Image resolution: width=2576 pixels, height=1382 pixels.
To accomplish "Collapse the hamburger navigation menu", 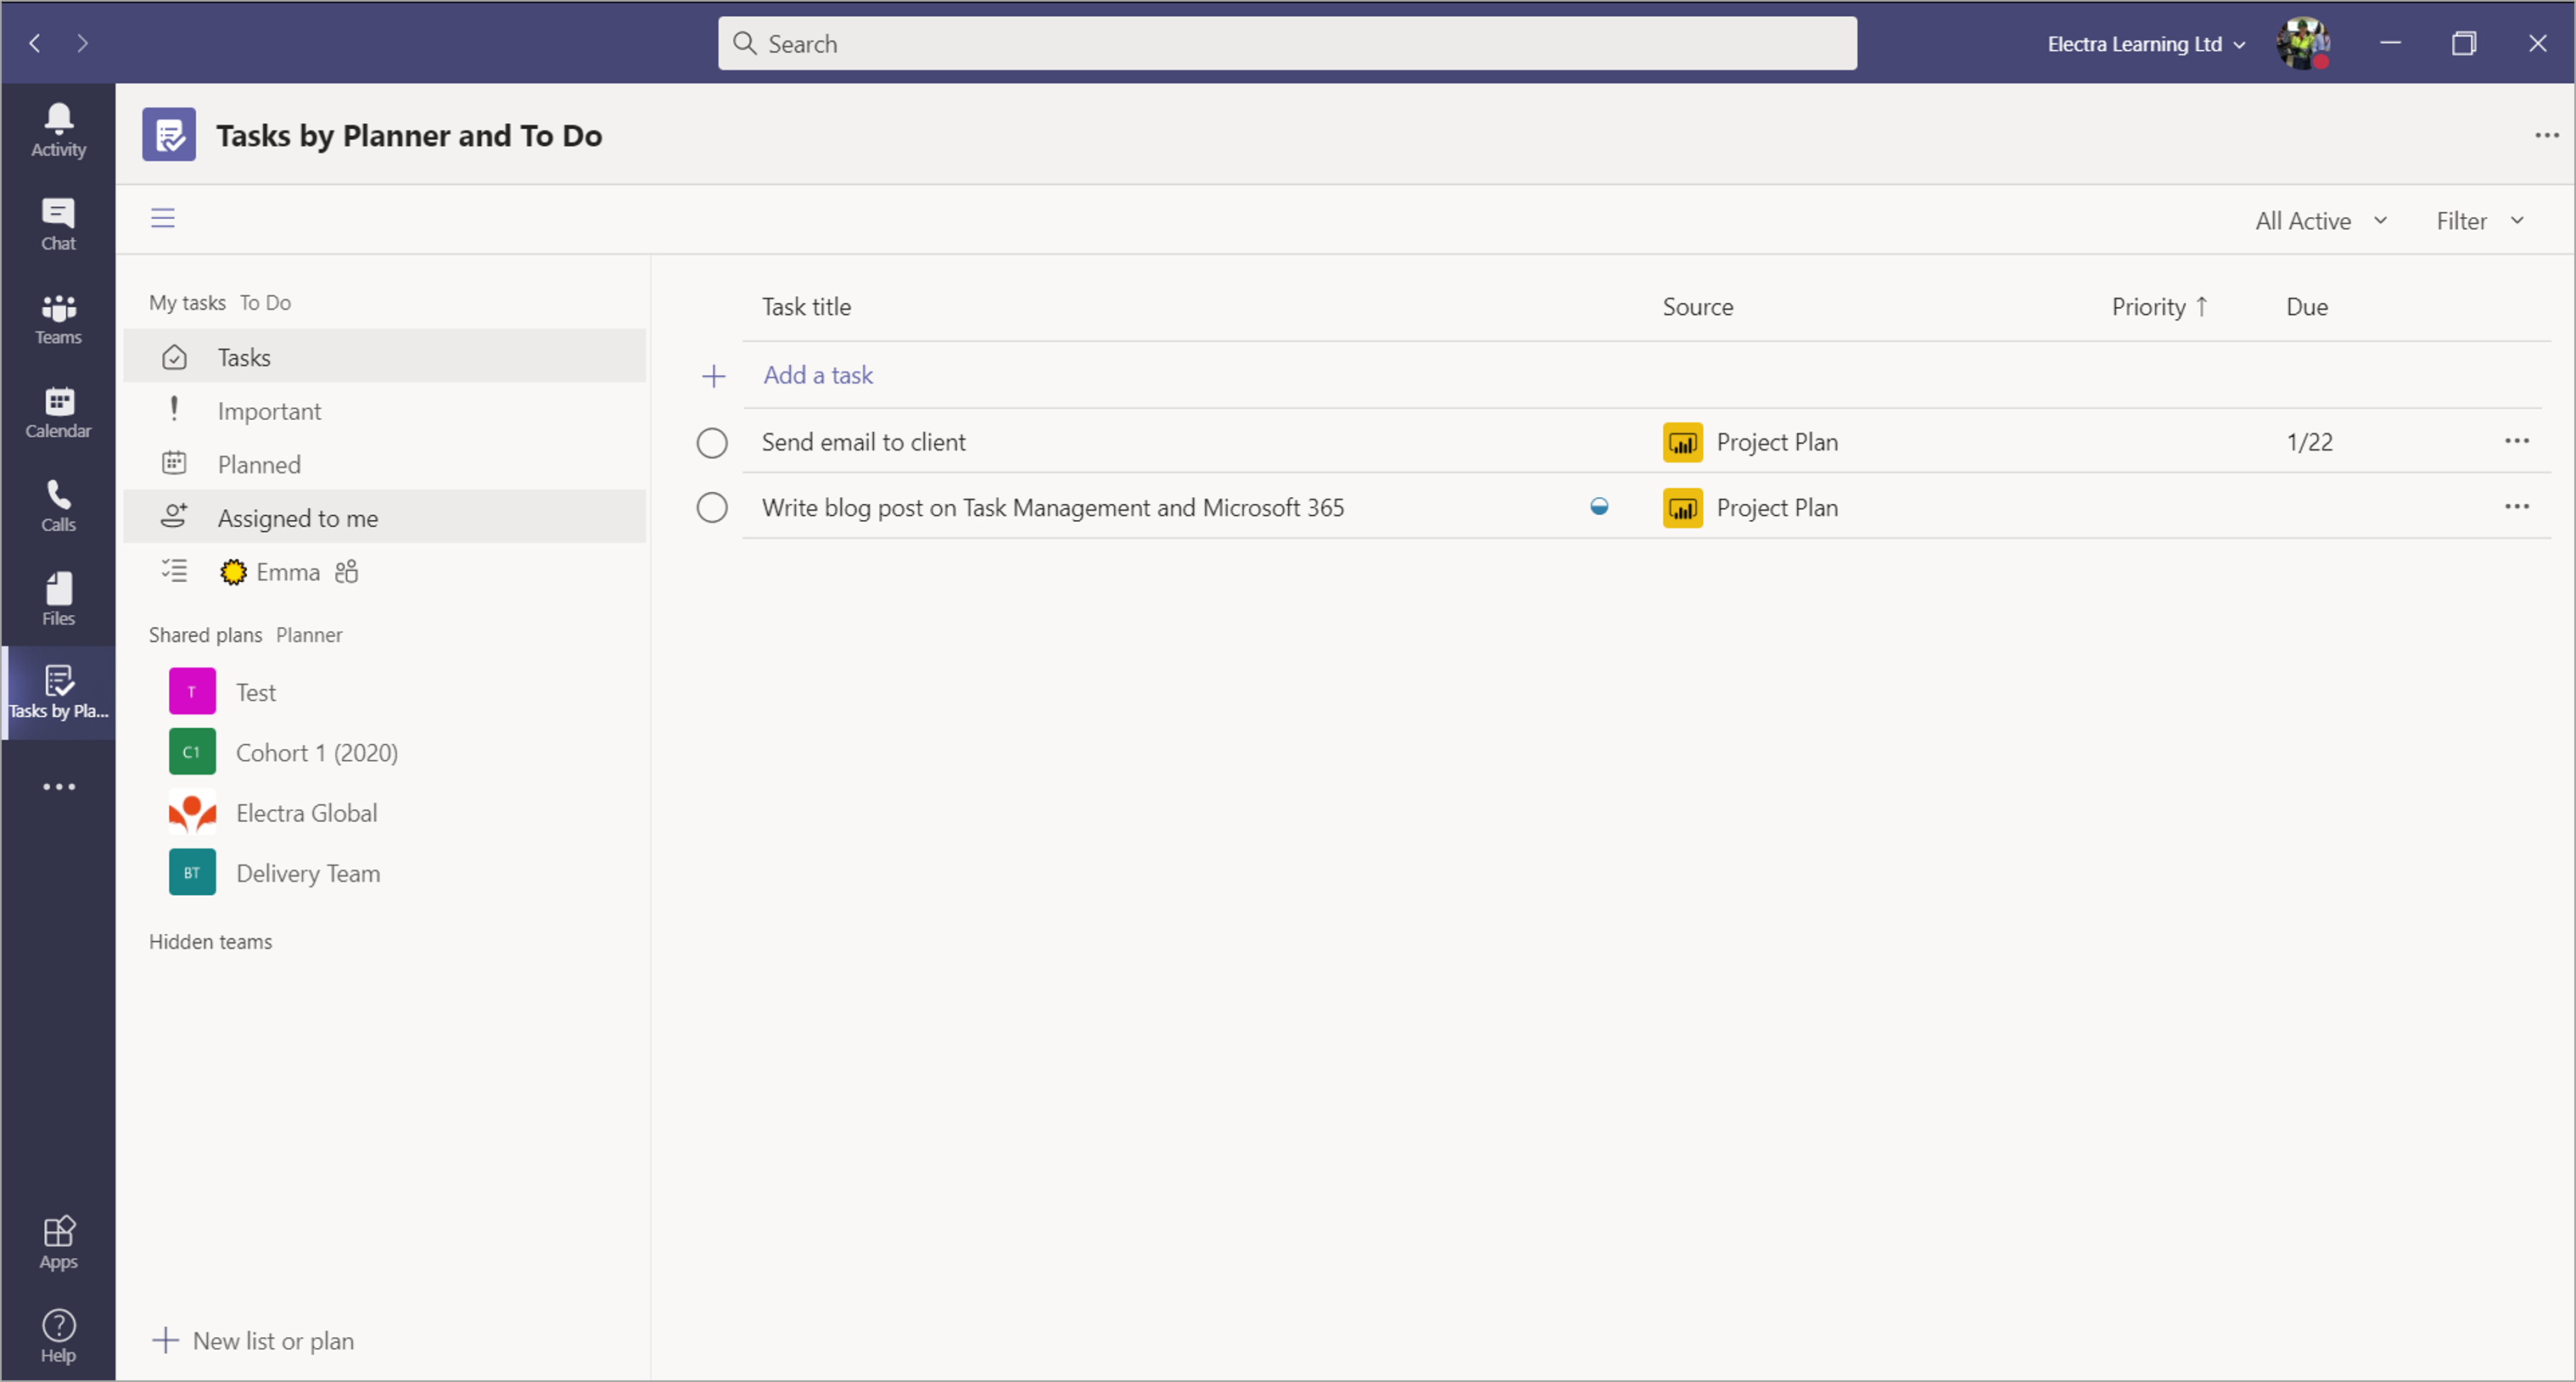I will (x=163, y=218).
